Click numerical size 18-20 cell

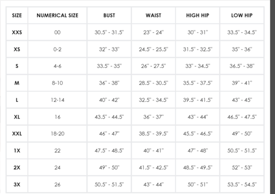pos(57,134)
